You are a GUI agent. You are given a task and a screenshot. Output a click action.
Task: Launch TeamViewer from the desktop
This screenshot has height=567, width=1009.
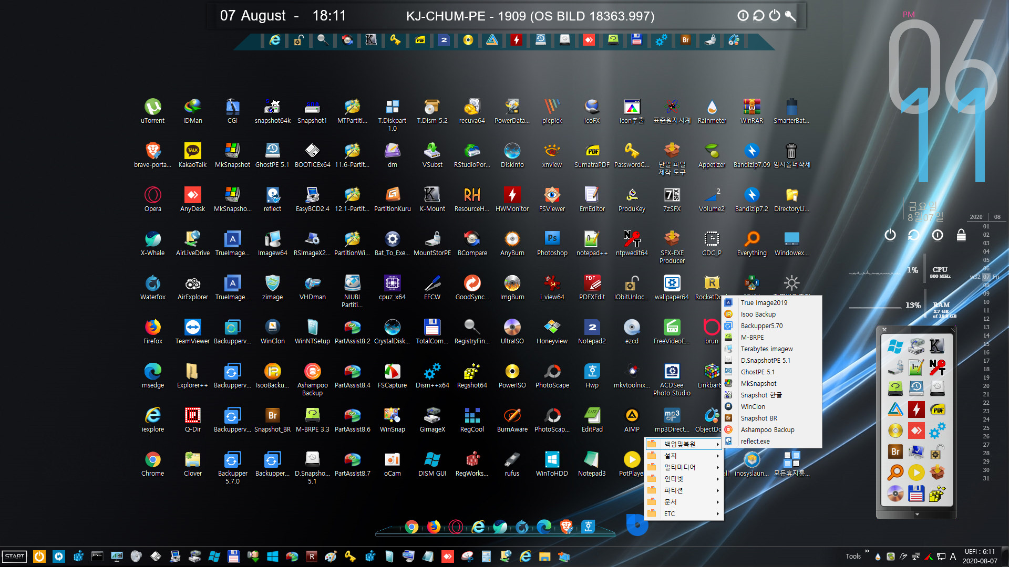192,331
